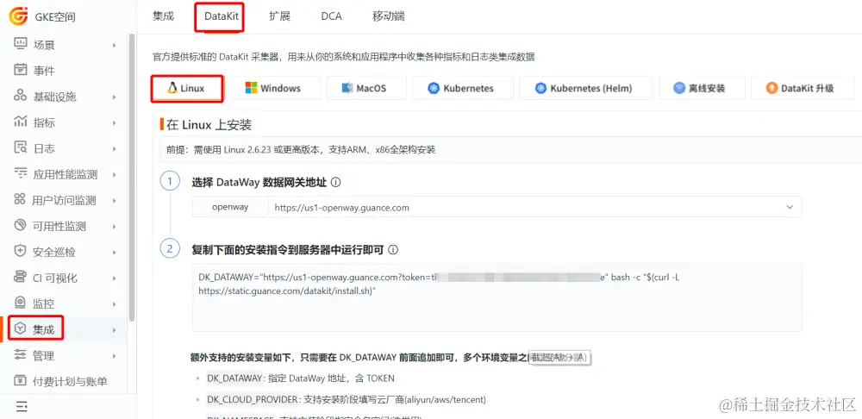Click the 用户访问监测 icon
Image resolution: width=862 pixels, height=419 pixels.
(x=21, y=200)
